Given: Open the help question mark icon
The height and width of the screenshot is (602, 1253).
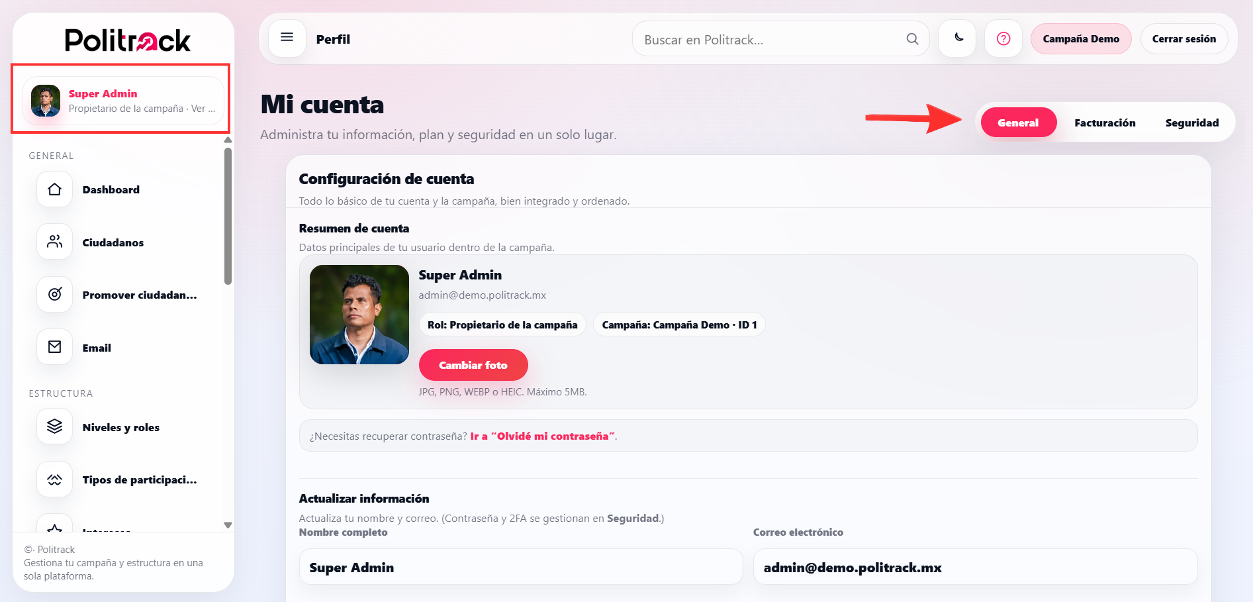Looking at the screenshot, I should point(1003,39).
